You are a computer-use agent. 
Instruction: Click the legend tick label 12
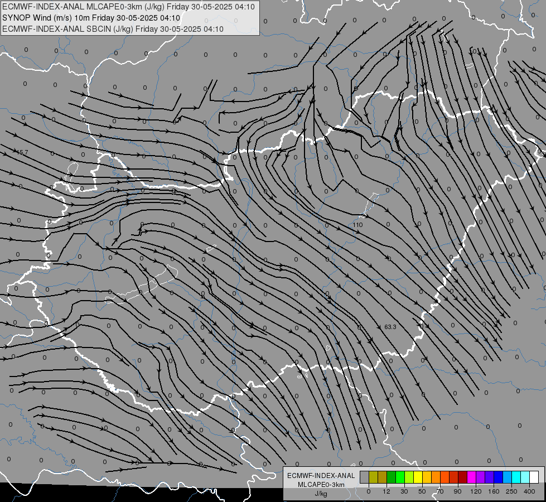(x=386, y=491)
